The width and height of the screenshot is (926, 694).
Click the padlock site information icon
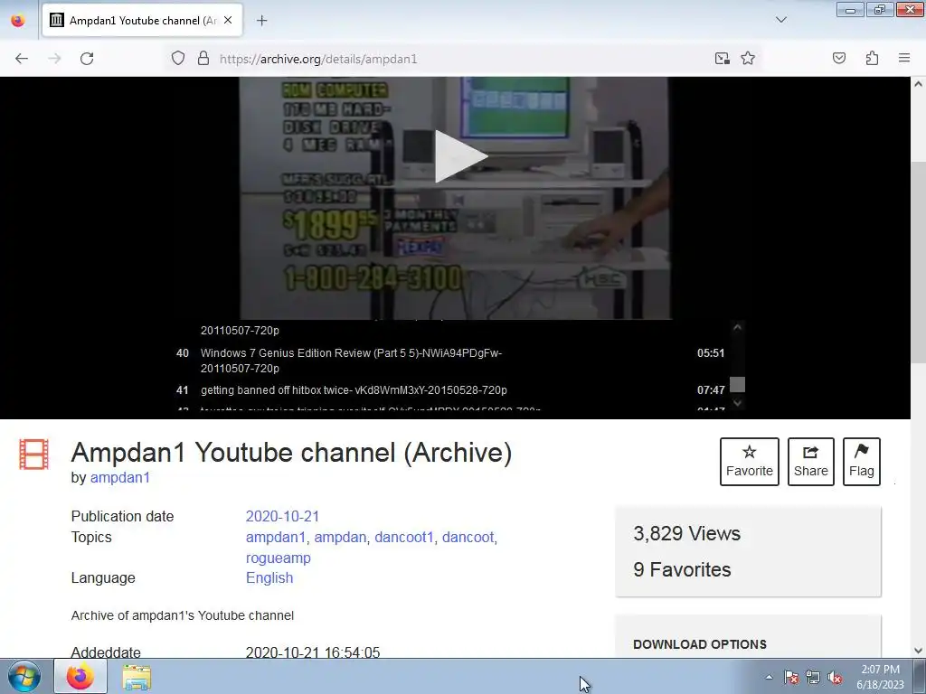coord(203,59)
